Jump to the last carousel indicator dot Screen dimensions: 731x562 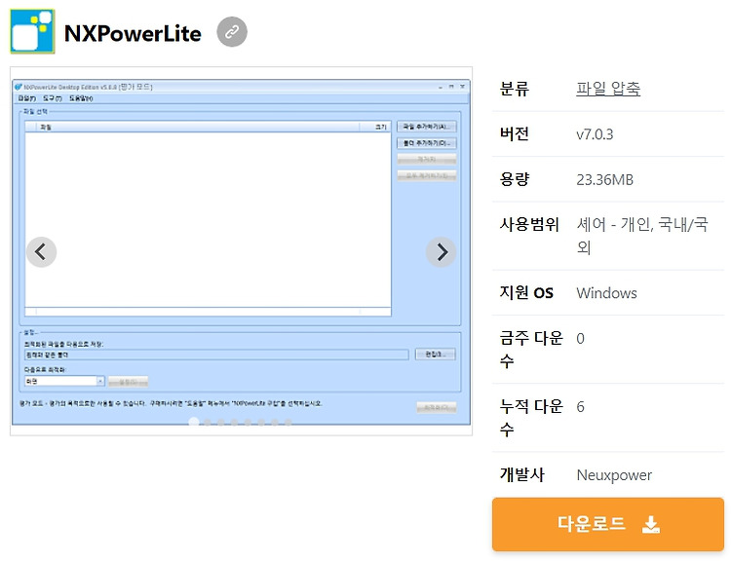(289, 423)
